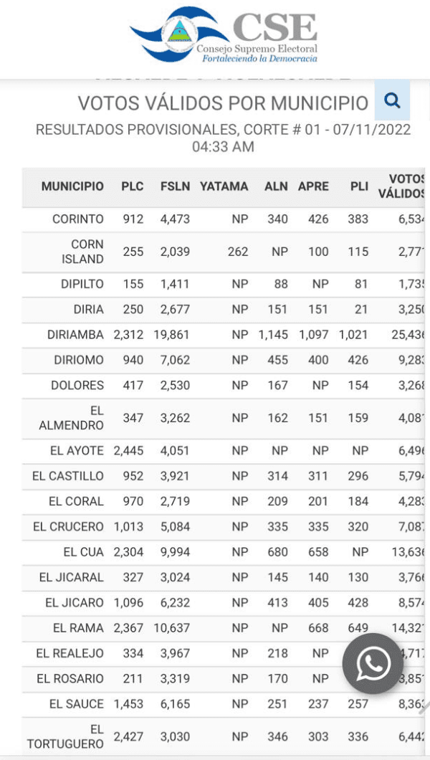
Task: Click the EL AYOTE row name
Action: 76,450
